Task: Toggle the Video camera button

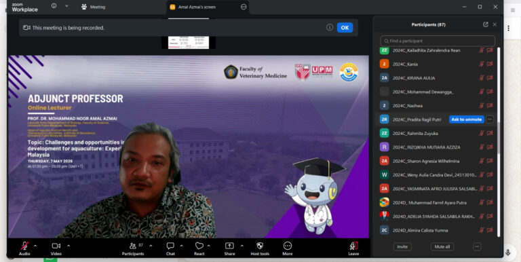Action: (56, 248)
